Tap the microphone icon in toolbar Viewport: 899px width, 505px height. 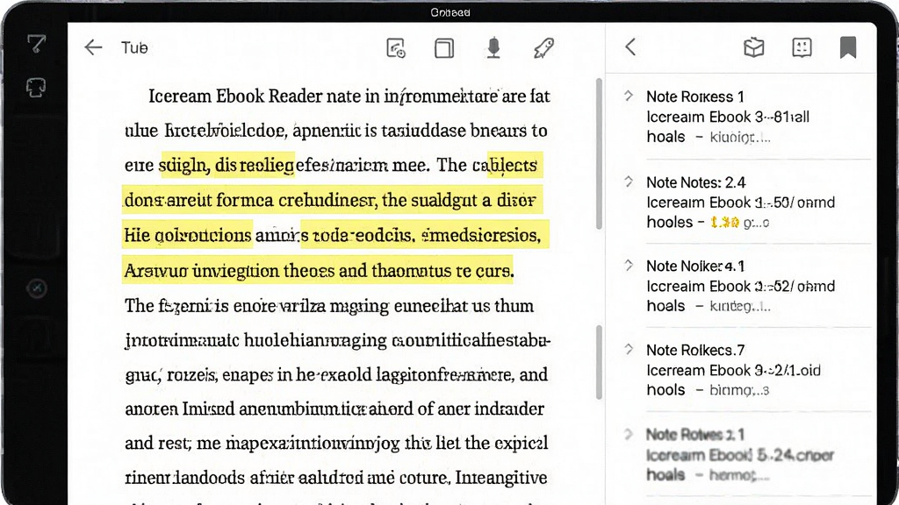493,48
